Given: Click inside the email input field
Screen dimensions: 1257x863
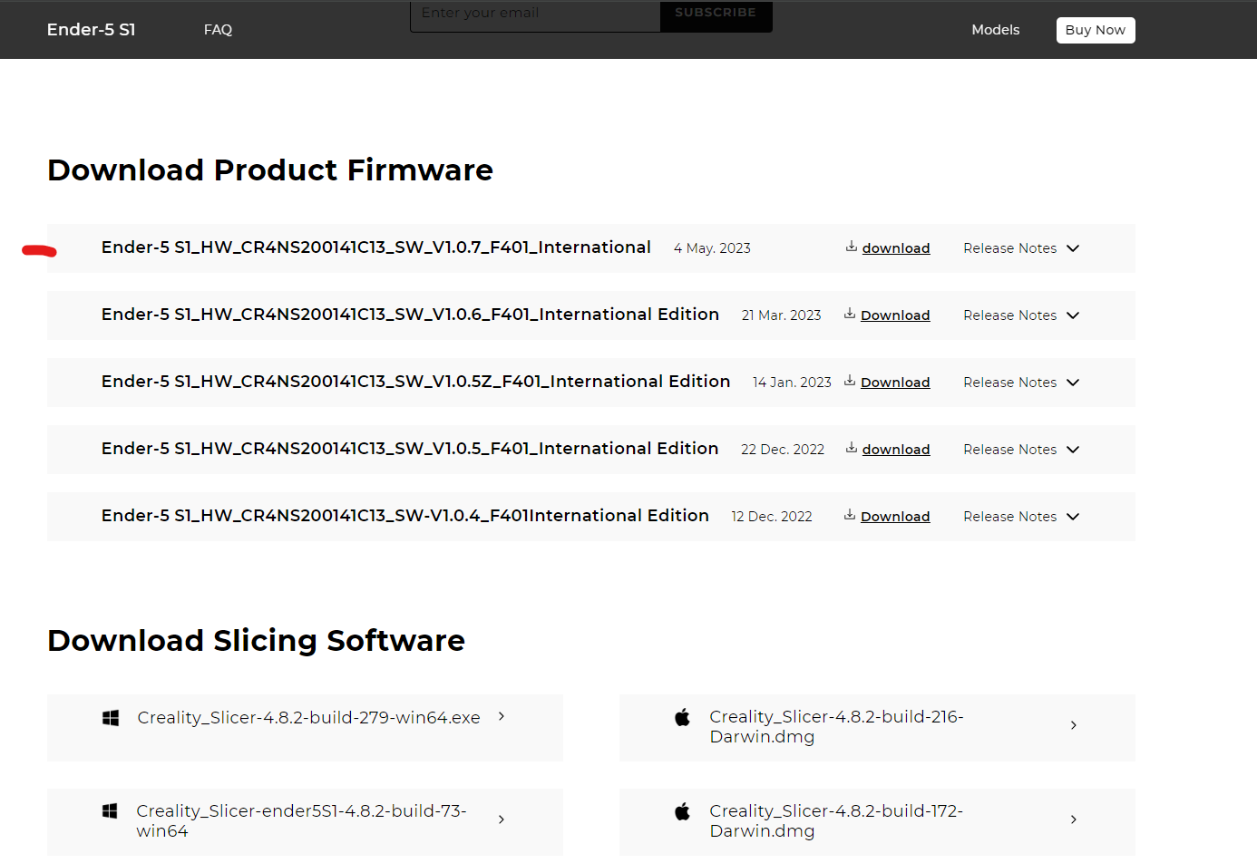Looking at the screenshot, I should pyautogui.click(x=535, y=15).
